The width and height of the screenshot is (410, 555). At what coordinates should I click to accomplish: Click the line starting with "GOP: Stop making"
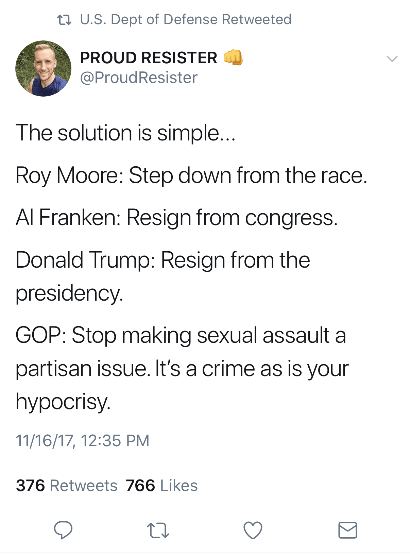tap(181, 335)
